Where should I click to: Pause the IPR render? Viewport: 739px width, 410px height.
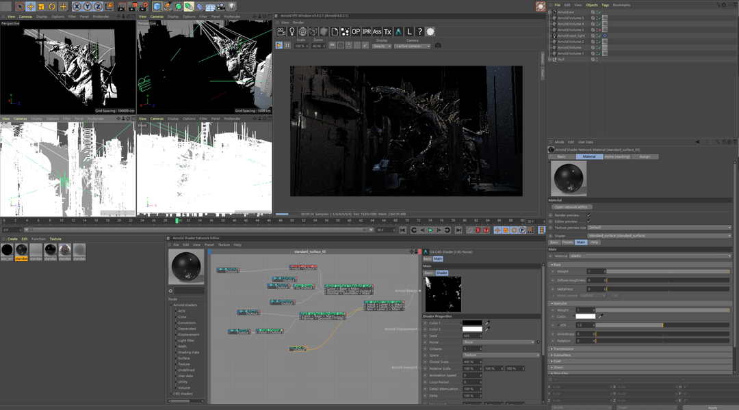(x=287, y=45)
